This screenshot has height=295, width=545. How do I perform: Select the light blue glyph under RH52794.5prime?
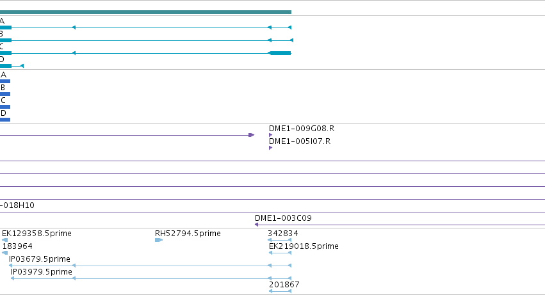point(159,240)
